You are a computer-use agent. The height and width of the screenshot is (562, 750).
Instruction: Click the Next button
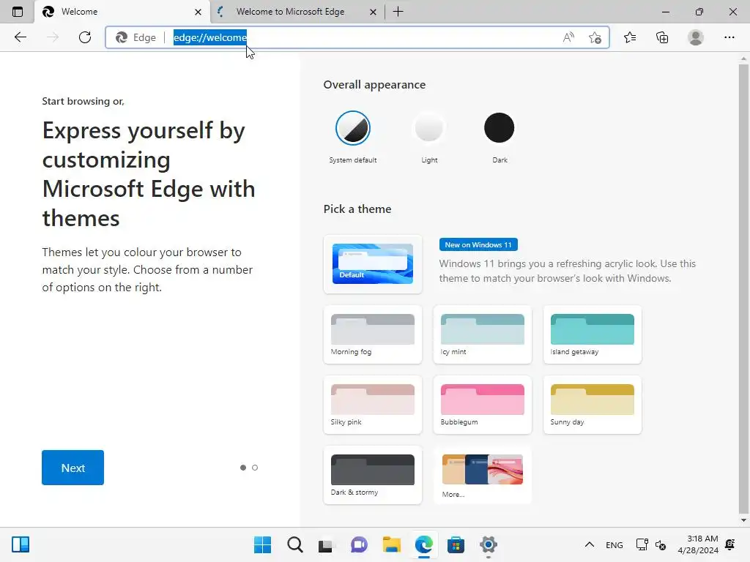point(73,468)
